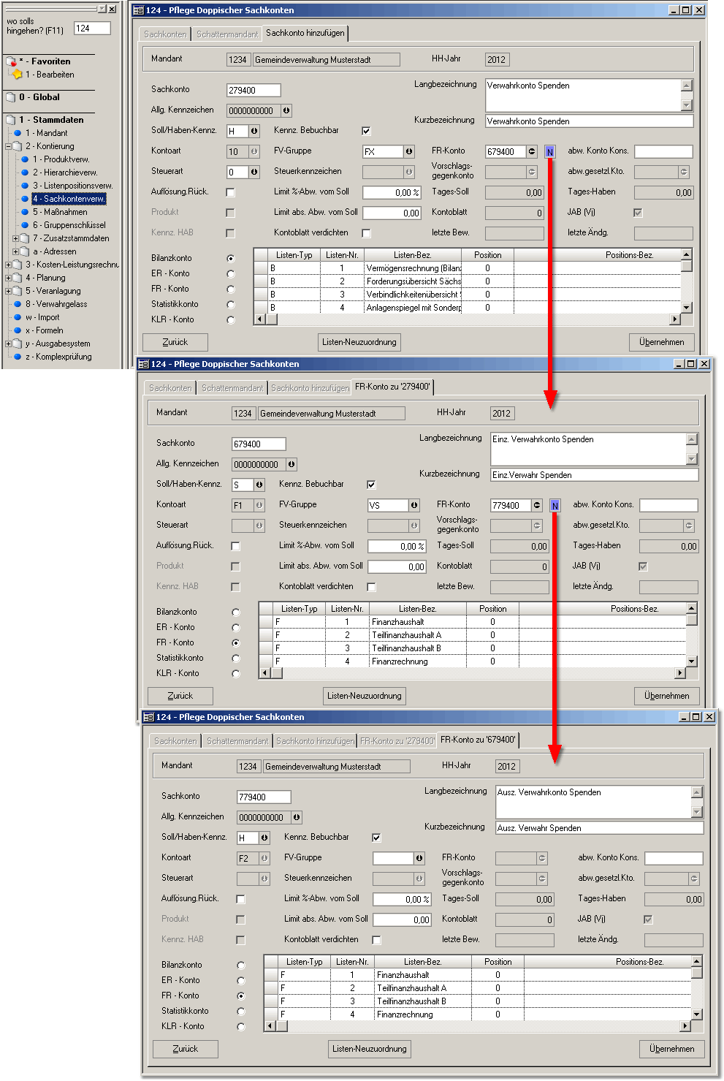Open lookup icon next to FV-Gruppe value FX
Viewport: 724px width, 1081px height.
409,152
